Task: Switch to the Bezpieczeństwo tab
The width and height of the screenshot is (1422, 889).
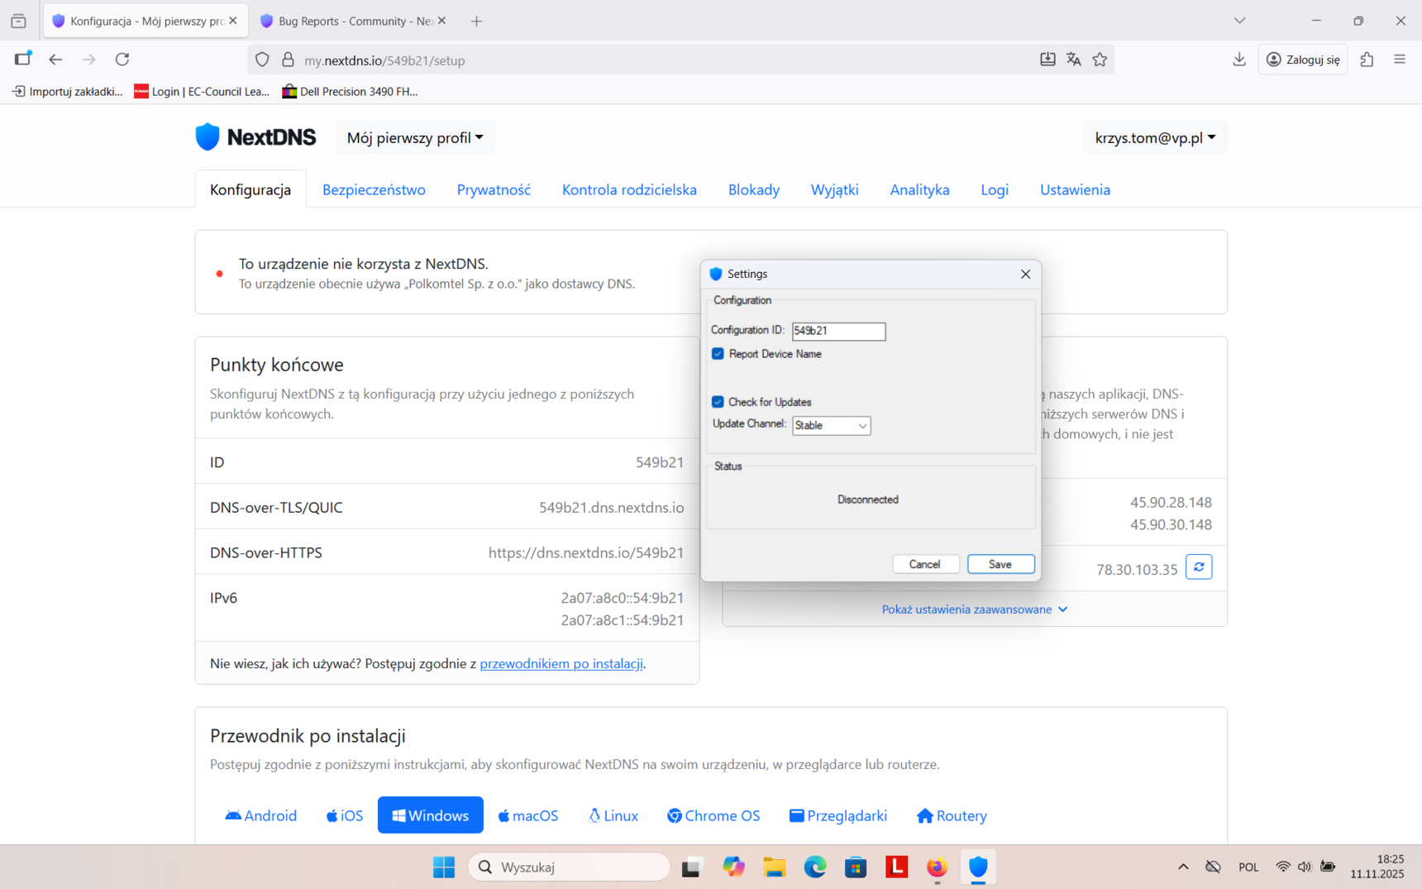Action: point(374,190)
